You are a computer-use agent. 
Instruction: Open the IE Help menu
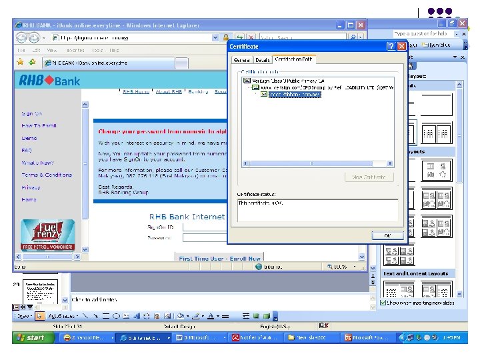pos(114,50)
